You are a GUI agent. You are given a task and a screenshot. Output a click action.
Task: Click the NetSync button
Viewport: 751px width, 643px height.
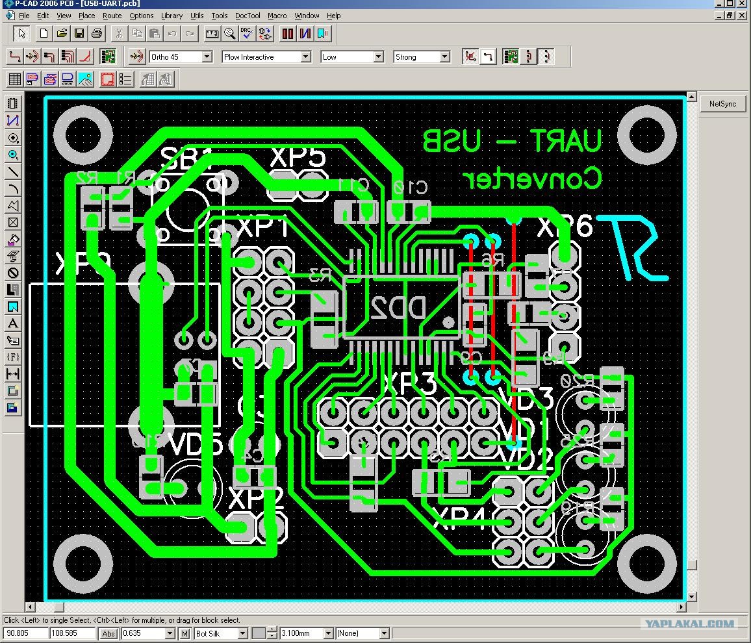pyautogui.click(x=723, y=103)
